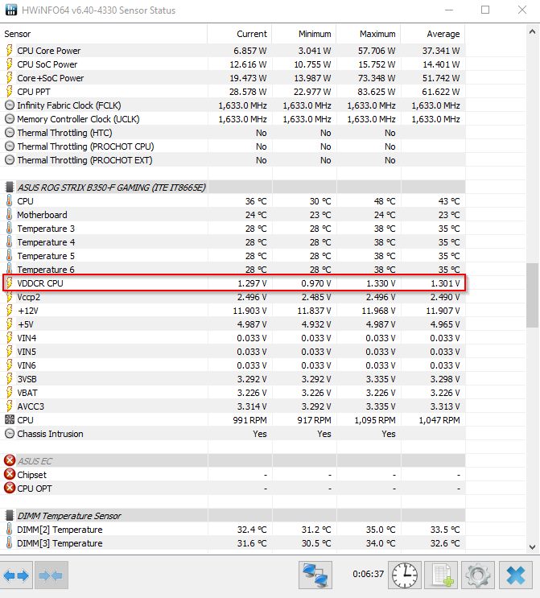Click the CPU fan RPM icon
The width and height of the screenshot is (540, 598).
pyautogui.click(x=10, y=420)
